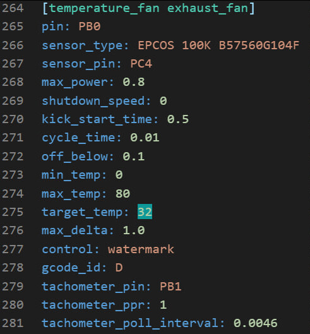Click the watermark control value
Screen dimensions: 310x334
point(141,249)
